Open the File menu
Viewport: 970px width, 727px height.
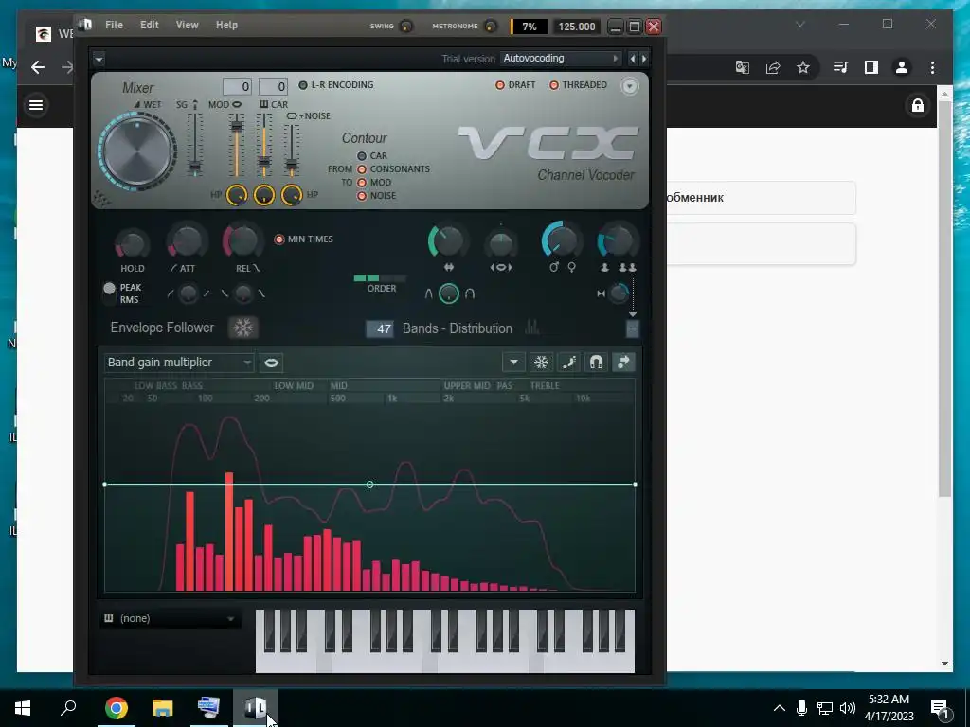(x=114, y=25)
